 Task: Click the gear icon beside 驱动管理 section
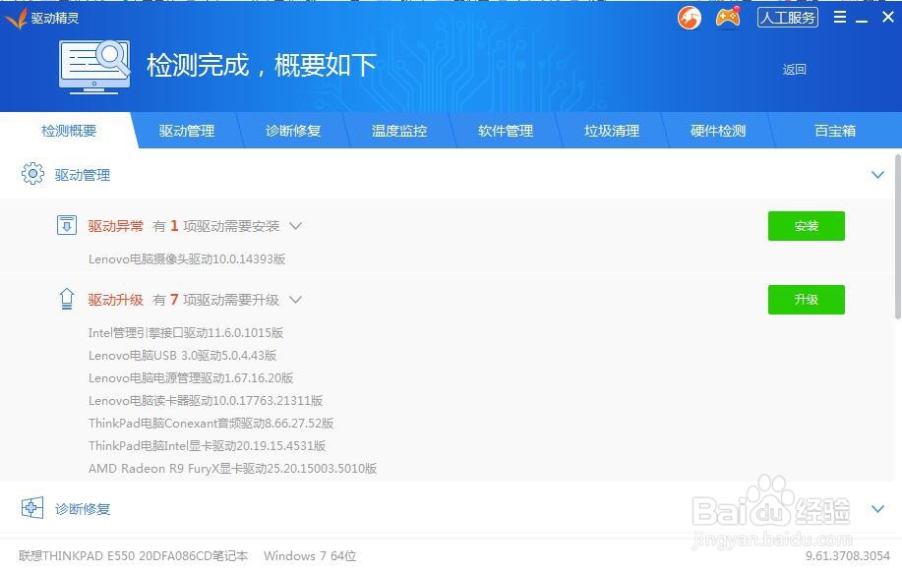pos(32,174)
